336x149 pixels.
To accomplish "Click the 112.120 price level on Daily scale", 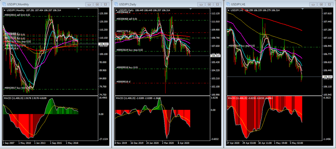I will coord(216,13).
